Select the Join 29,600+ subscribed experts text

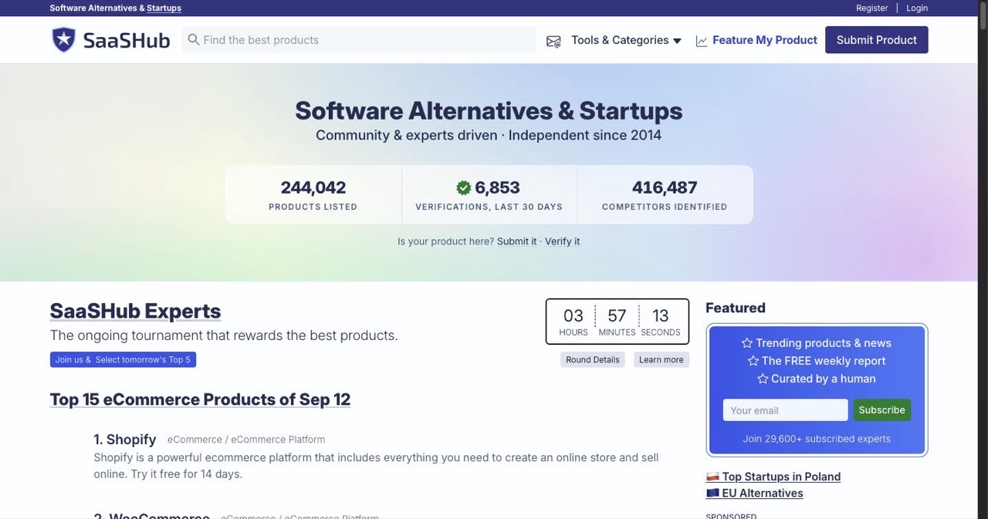[x=817, y=439]
